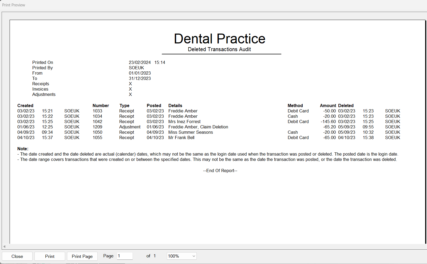Image resolution: width=427 pixels, height=264 pixels.
Task: Click deleted time 15:38
Action: tap(368, 137)
